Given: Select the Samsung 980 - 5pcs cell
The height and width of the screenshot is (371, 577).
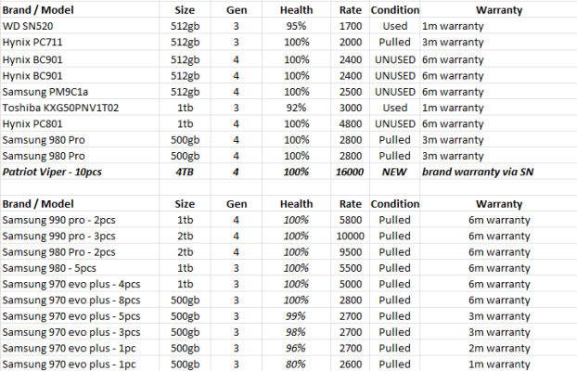Looking at the screenshot, I should (x=80, y=268).
